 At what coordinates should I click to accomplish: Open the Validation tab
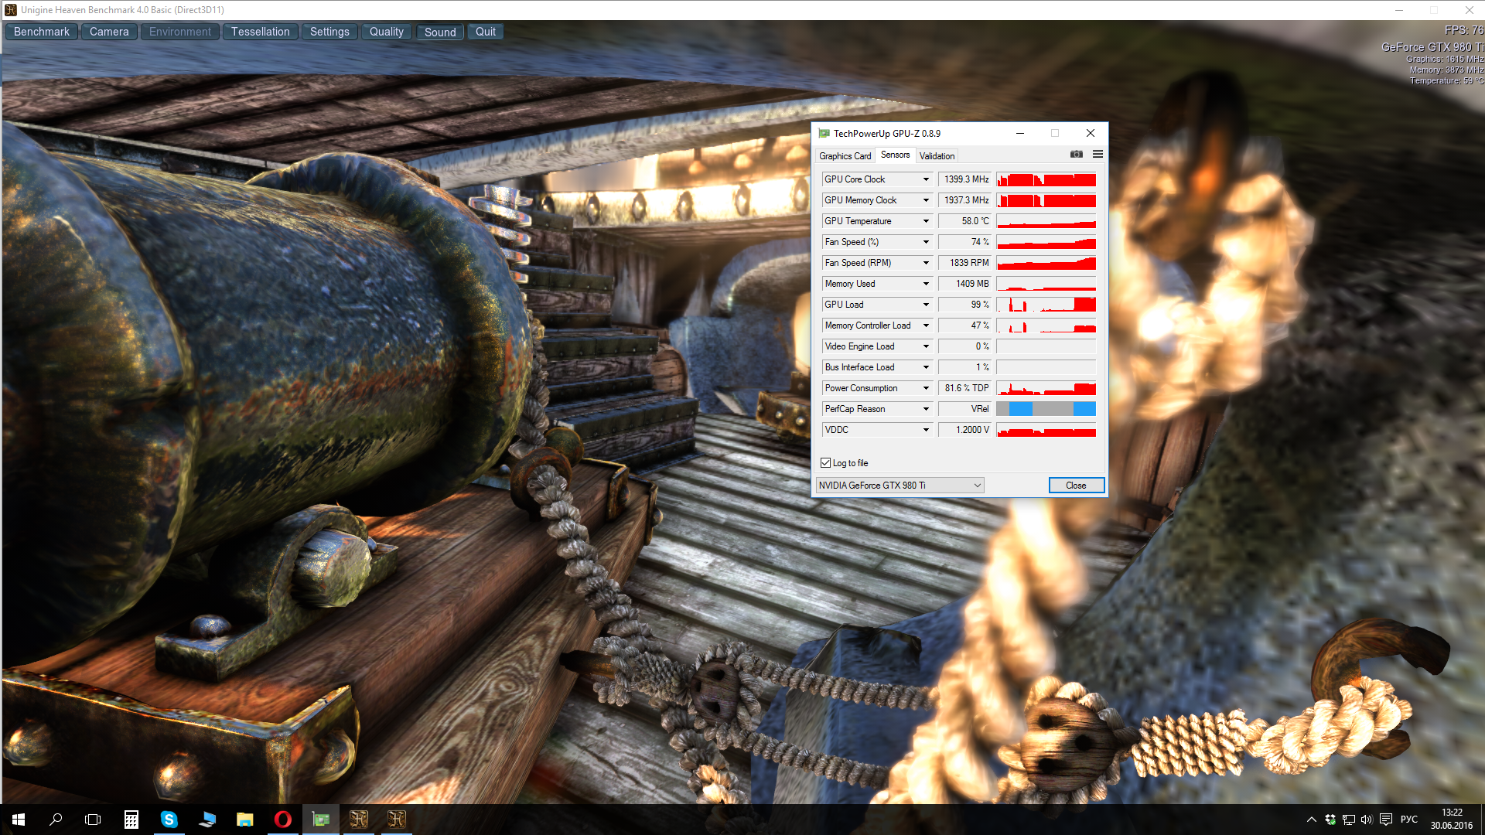[937, 155]
